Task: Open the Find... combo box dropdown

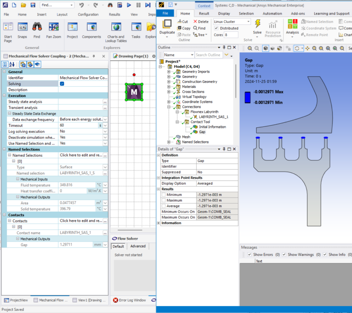Action: pos(71,5)
